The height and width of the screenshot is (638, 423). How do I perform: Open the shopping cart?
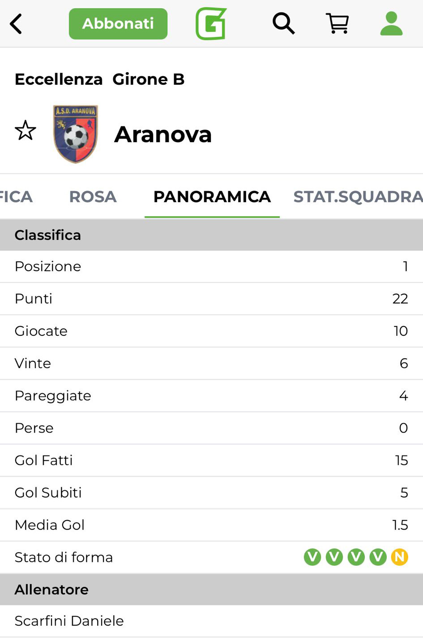pos(337,23)
